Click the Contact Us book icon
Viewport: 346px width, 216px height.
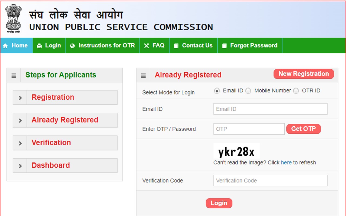(x=176, y=46)
